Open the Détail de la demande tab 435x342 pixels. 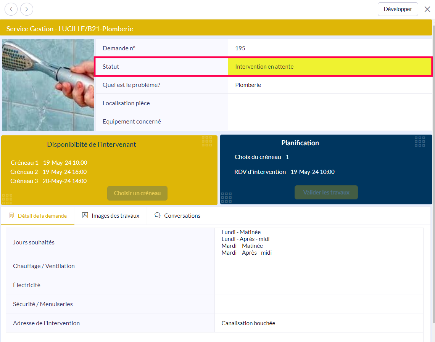pyautogui.click(x=42, y=216)
